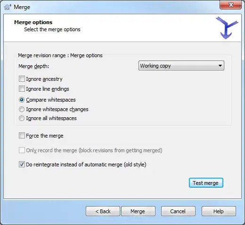Click the Merge depth label
The width and height of the screenshot is (245, 225).
[34, 66]
